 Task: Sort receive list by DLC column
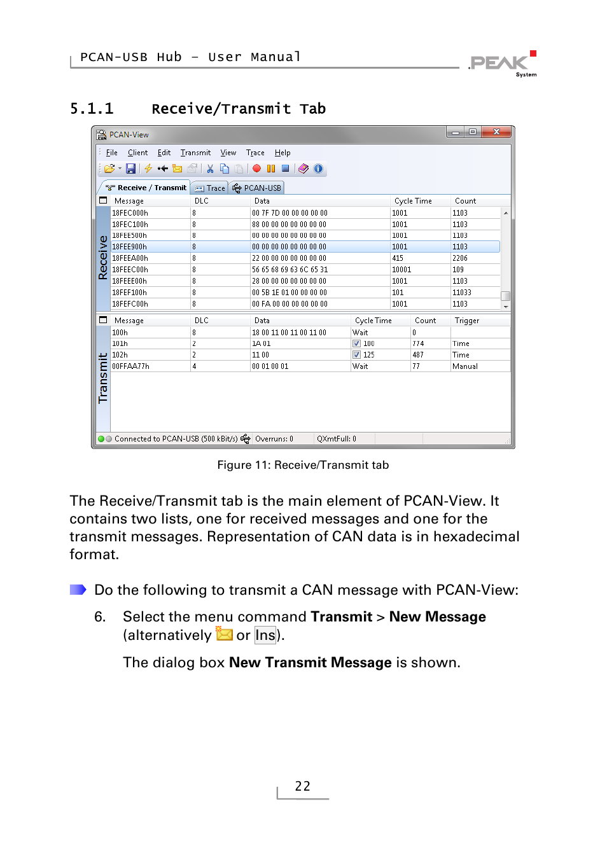pos(220,201)
